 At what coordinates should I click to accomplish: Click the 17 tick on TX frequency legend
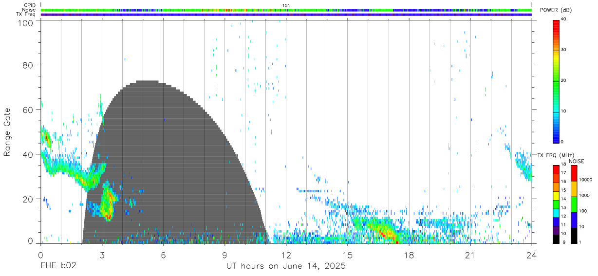coord(564,173)
